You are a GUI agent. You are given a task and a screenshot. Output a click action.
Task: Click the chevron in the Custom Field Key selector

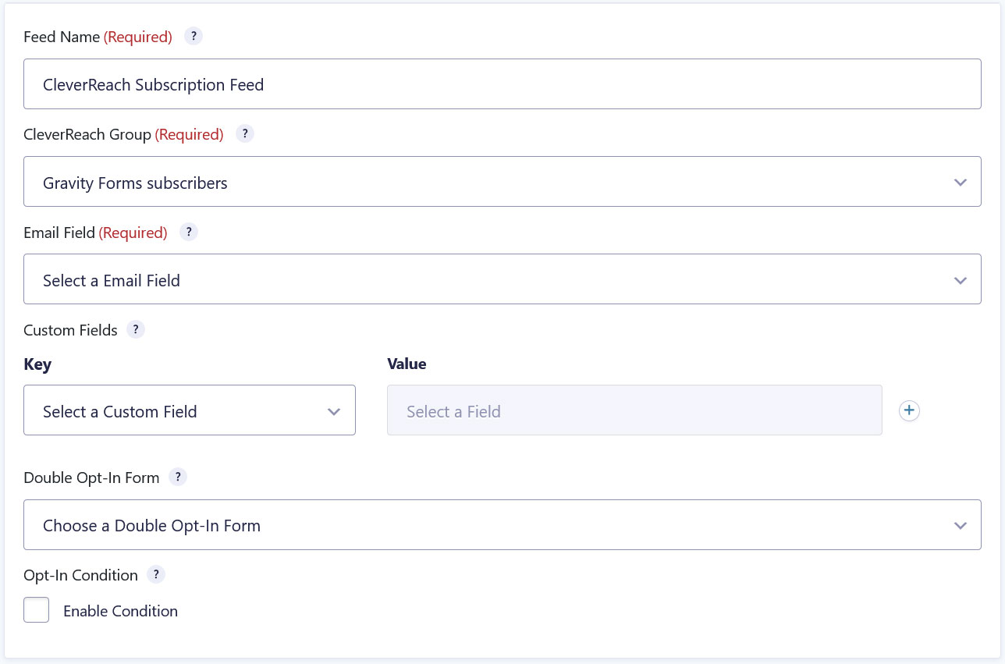334,411
